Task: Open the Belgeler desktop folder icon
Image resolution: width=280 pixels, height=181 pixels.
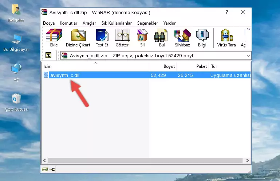Action: [x=16, y=9]
